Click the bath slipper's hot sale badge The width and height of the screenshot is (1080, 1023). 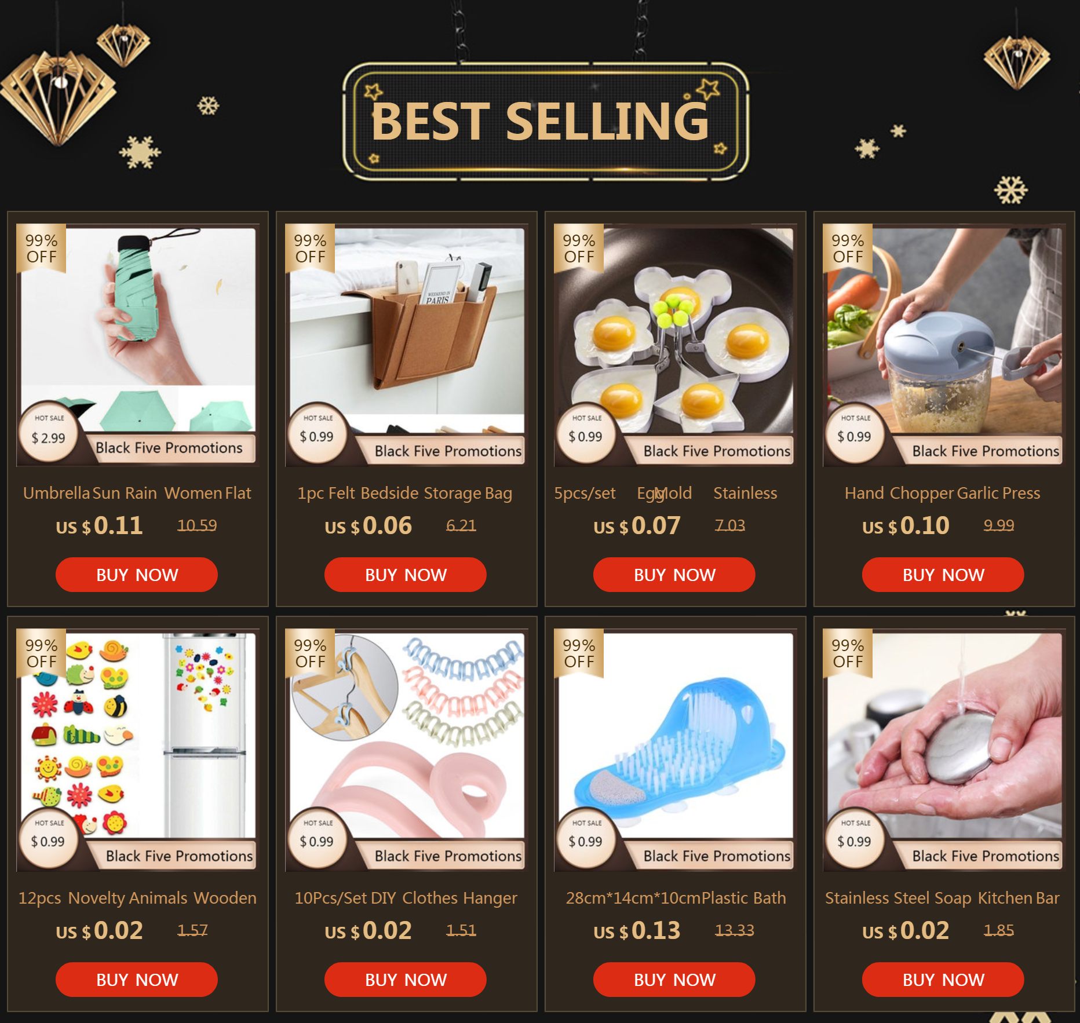point(586,837)
